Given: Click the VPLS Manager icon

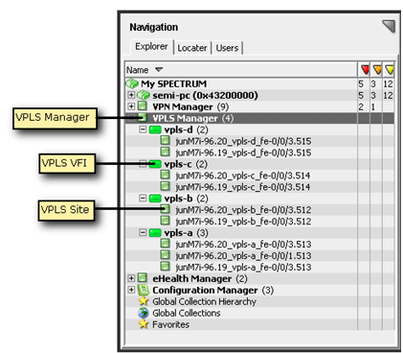Looking at the screenshot, I should pyautogui.click(x=143, y=117).
